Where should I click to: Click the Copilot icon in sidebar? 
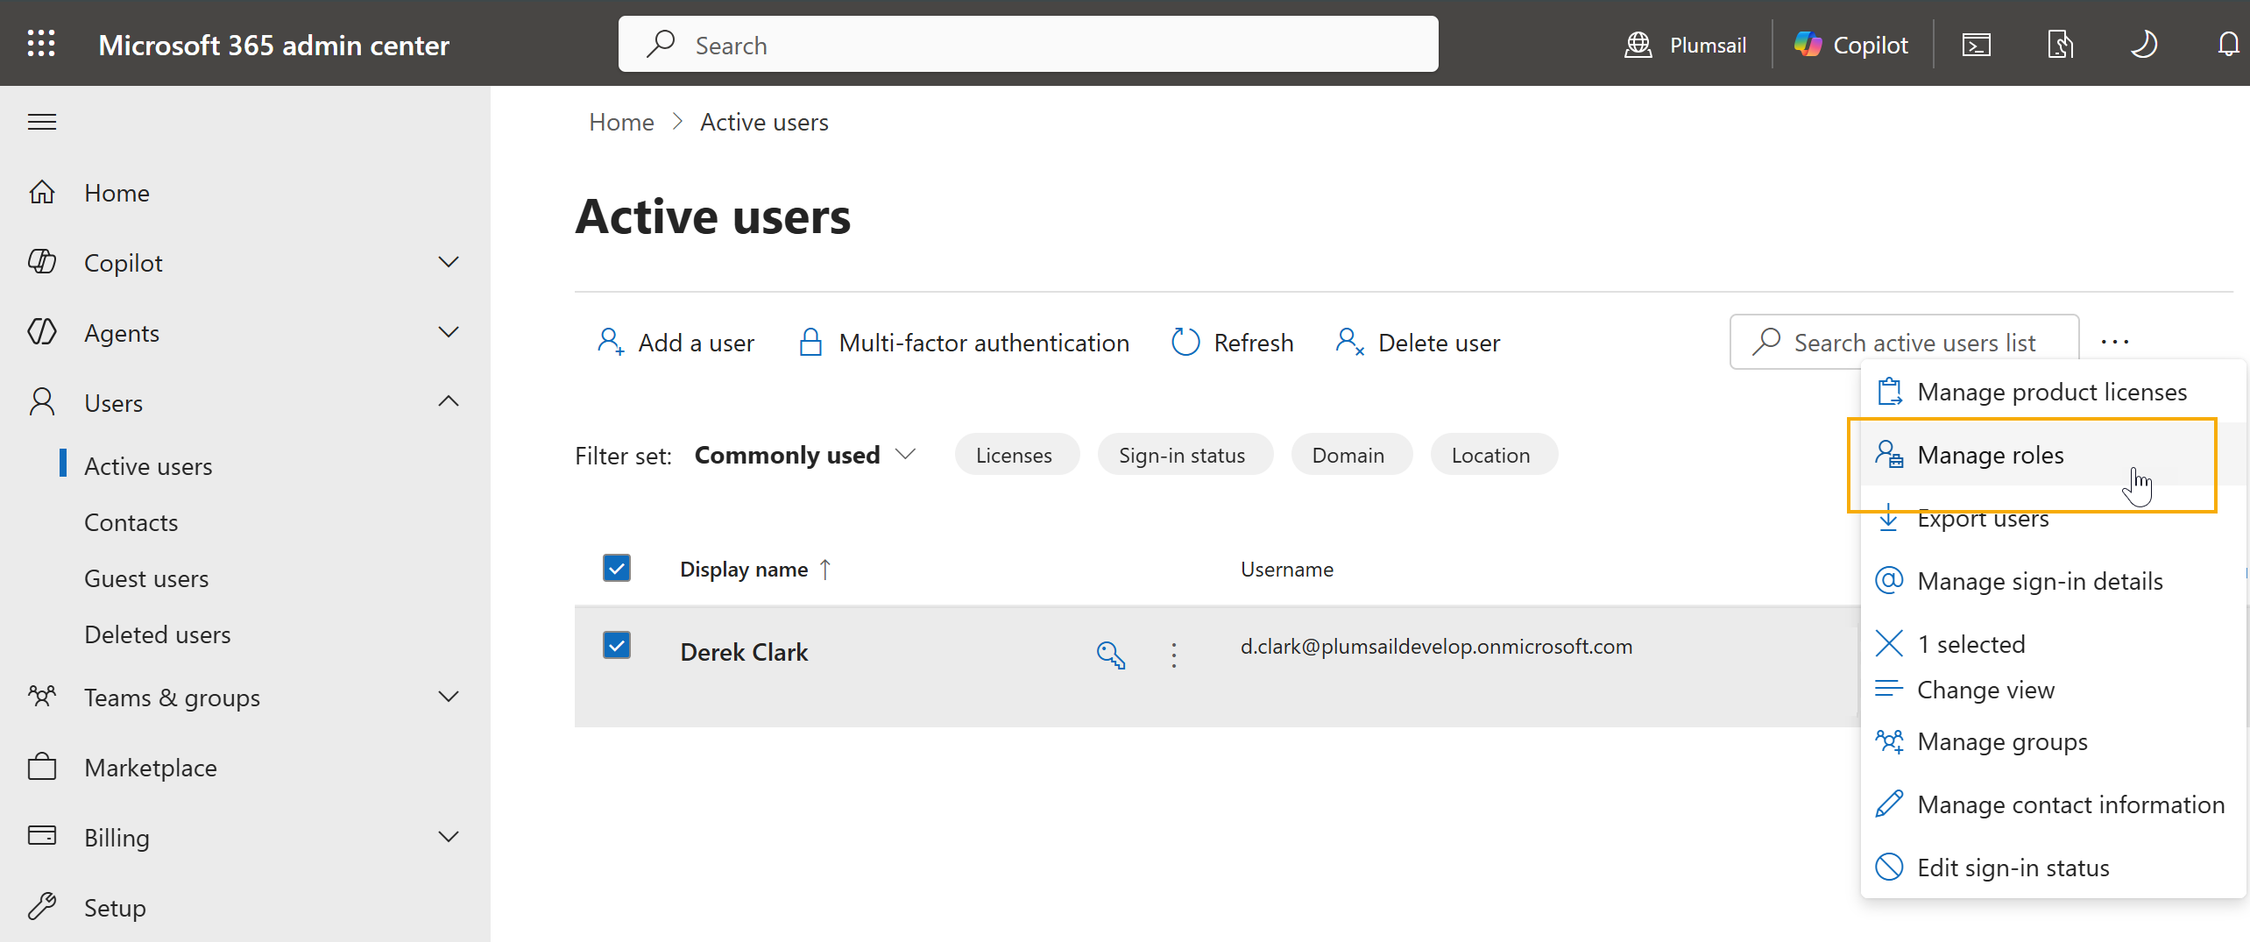pyautogui.click(x=42, y=262)
